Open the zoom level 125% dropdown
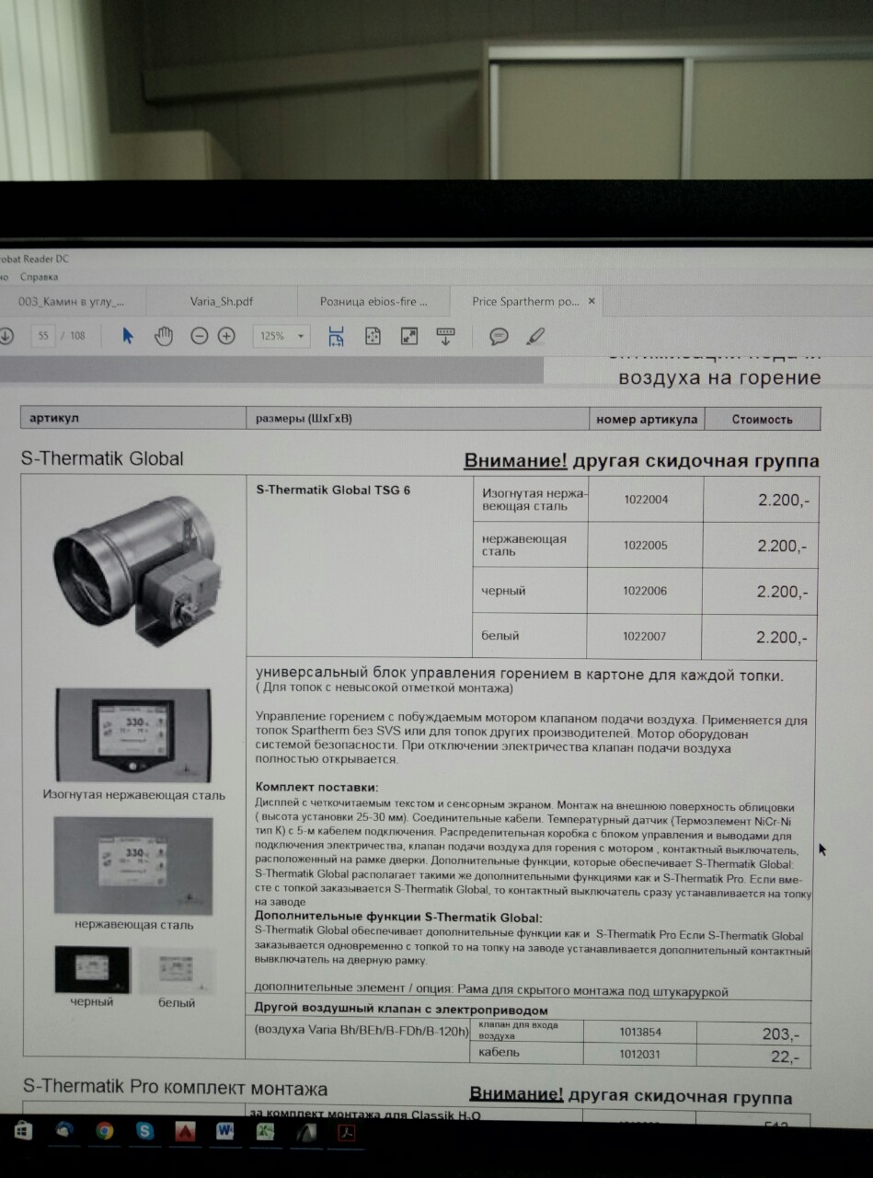Screen dimensions: 873x1178 (x=281, y=336)
